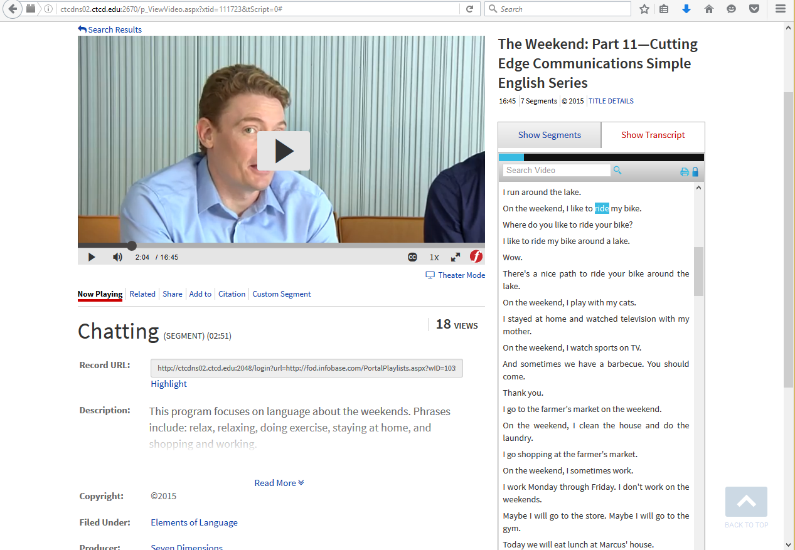Click the highlighted word 'ride' in transcript
Screen dimensions: 795x550
point(602,209)
